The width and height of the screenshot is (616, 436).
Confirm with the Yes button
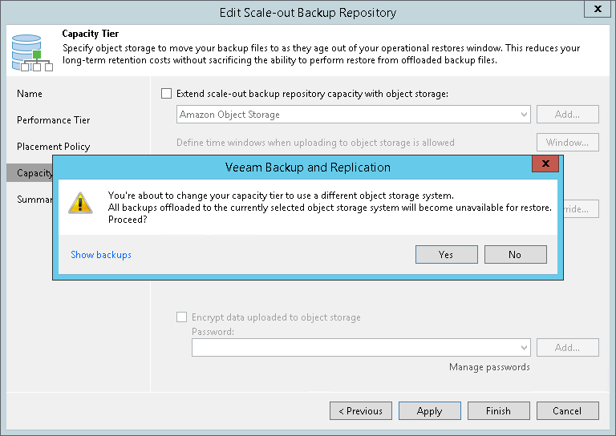point(447,255)
